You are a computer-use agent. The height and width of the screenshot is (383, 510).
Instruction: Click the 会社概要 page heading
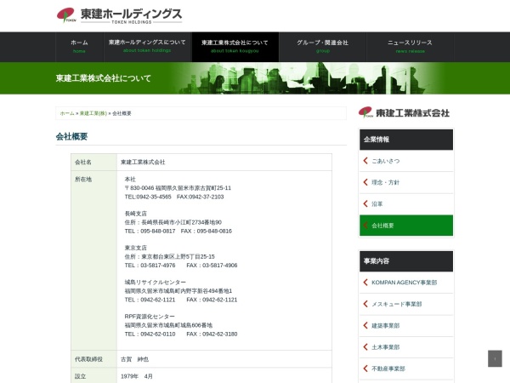(71, 136)
